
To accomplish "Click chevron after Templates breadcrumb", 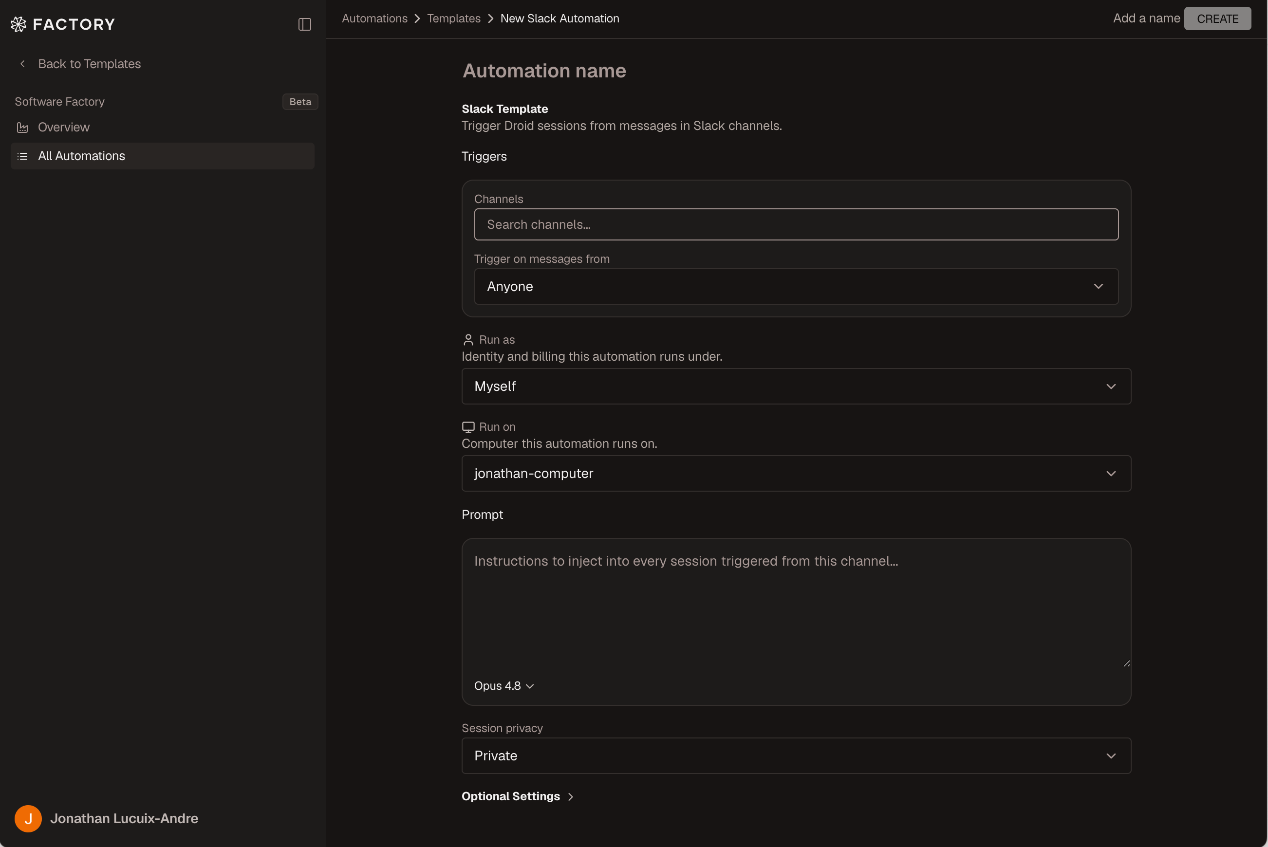I will coord(490,18).
